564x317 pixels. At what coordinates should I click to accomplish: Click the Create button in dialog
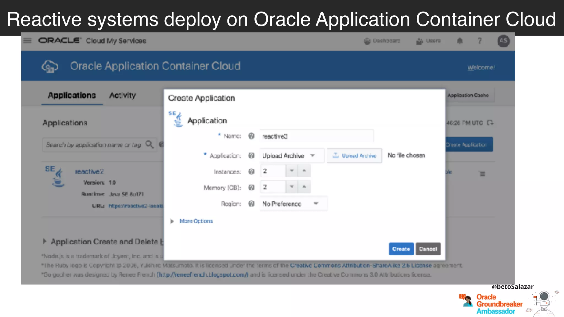(401, 249)
